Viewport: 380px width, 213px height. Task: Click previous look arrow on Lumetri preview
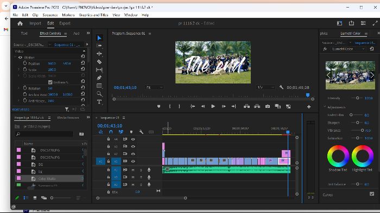[x=328, y=75]
